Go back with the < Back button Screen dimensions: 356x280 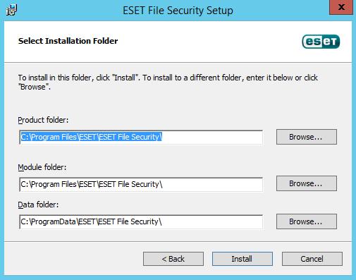coord(173,259)
